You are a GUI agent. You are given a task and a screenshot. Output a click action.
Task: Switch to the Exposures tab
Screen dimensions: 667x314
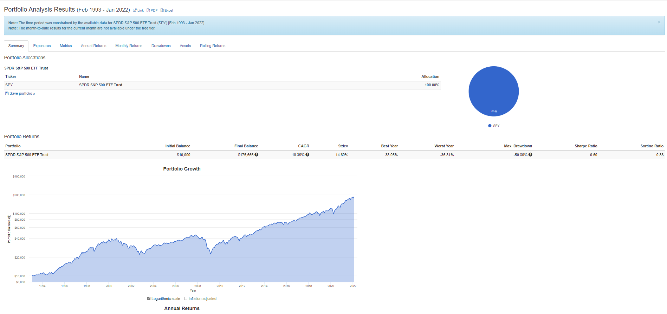click(42, 46)
